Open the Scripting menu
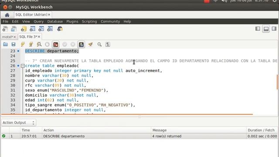 89,21
